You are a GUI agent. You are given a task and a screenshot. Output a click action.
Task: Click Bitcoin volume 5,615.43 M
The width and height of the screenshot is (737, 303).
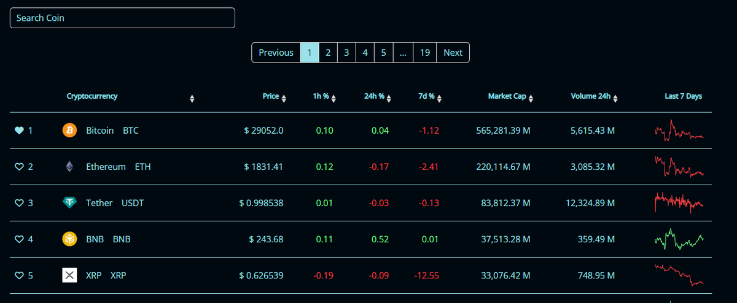click(x=593, y=131)
